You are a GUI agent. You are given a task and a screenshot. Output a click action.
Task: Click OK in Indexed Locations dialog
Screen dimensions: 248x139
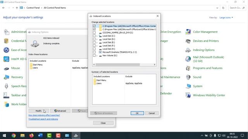137,113
